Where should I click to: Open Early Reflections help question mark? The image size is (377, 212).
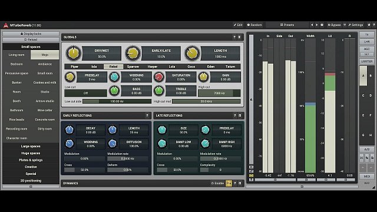147,115
